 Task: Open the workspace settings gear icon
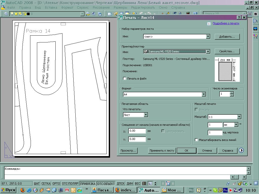pyautogui.click(x=250, y=14)
